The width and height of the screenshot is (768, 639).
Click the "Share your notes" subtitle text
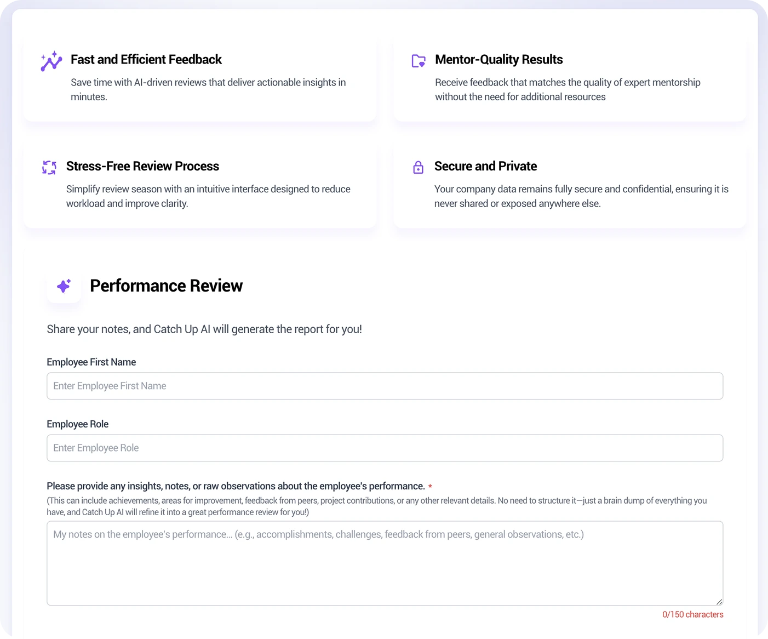pos(204,329)
